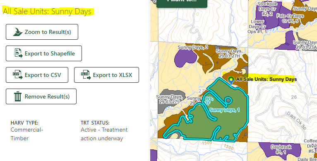The height and width of the screenshot is (161, 317).
Task: Click the Fate Cr Days Cr #5, 5 label
Action: coord(290,18)
